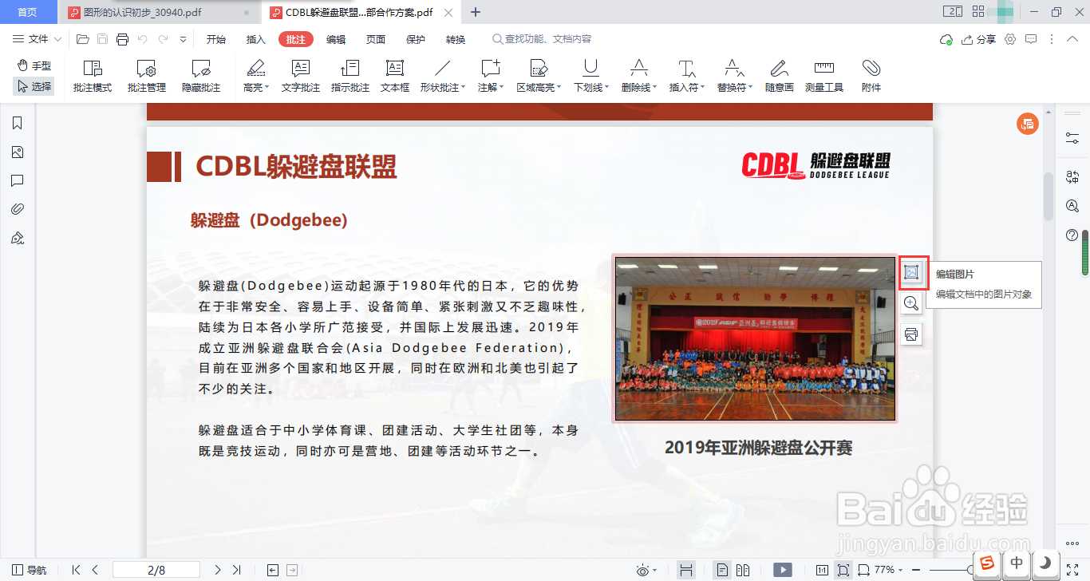Collapse the ribbon with the up chevron
This screenshot has height=581, width=1090.
[1072, 39]
